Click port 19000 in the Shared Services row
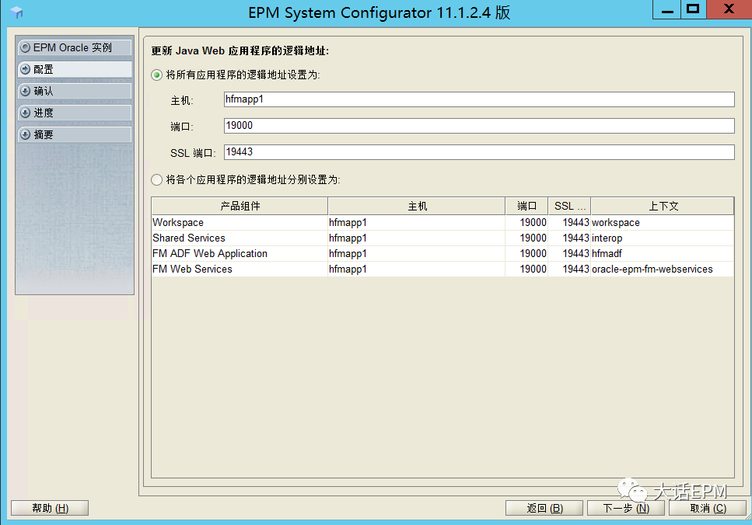The width and height of the screenshot is (752, 525). 526,238
